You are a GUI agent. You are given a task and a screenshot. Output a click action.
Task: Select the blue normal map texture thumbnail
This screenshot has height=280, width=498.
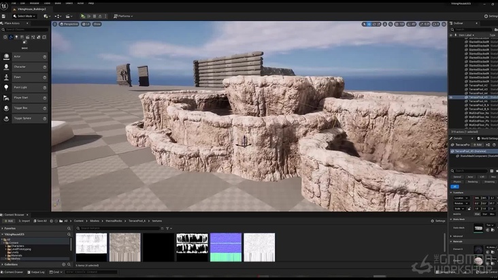226,247
